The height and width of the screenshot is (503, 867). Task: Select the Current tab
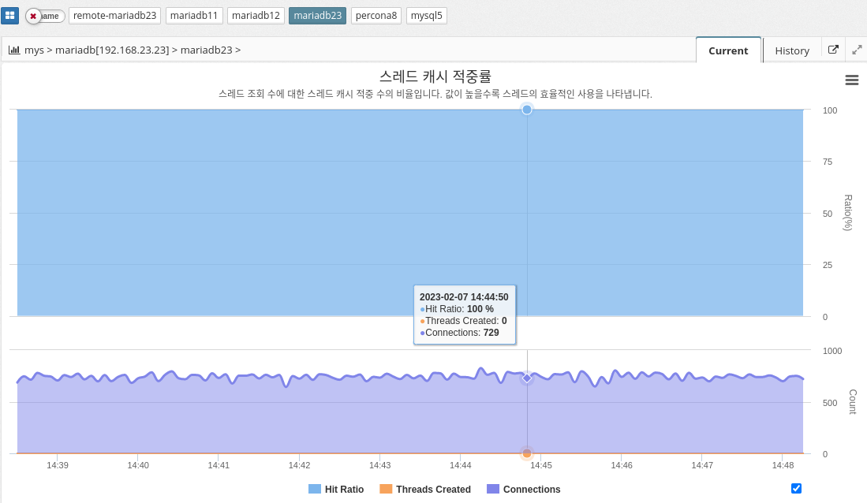[x=727, y=50]
